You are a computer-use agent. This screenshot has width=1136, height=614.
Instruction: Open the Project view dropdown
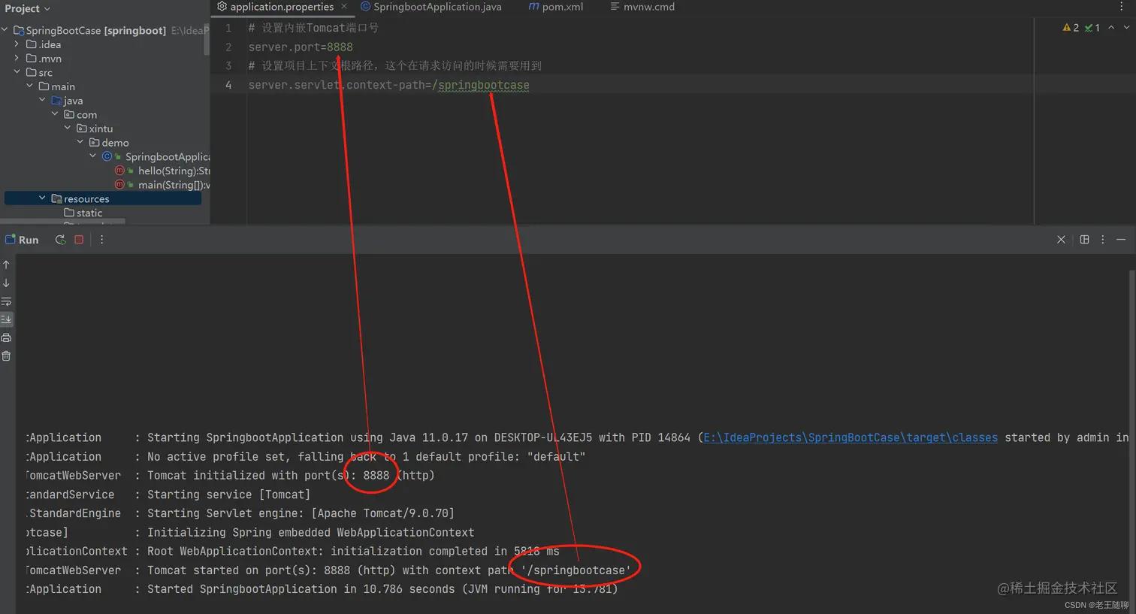pos(27,8)
